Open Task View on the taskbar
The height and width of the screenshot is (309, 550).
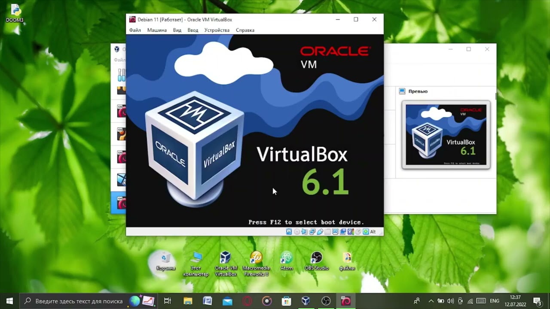tap(168, 301)
